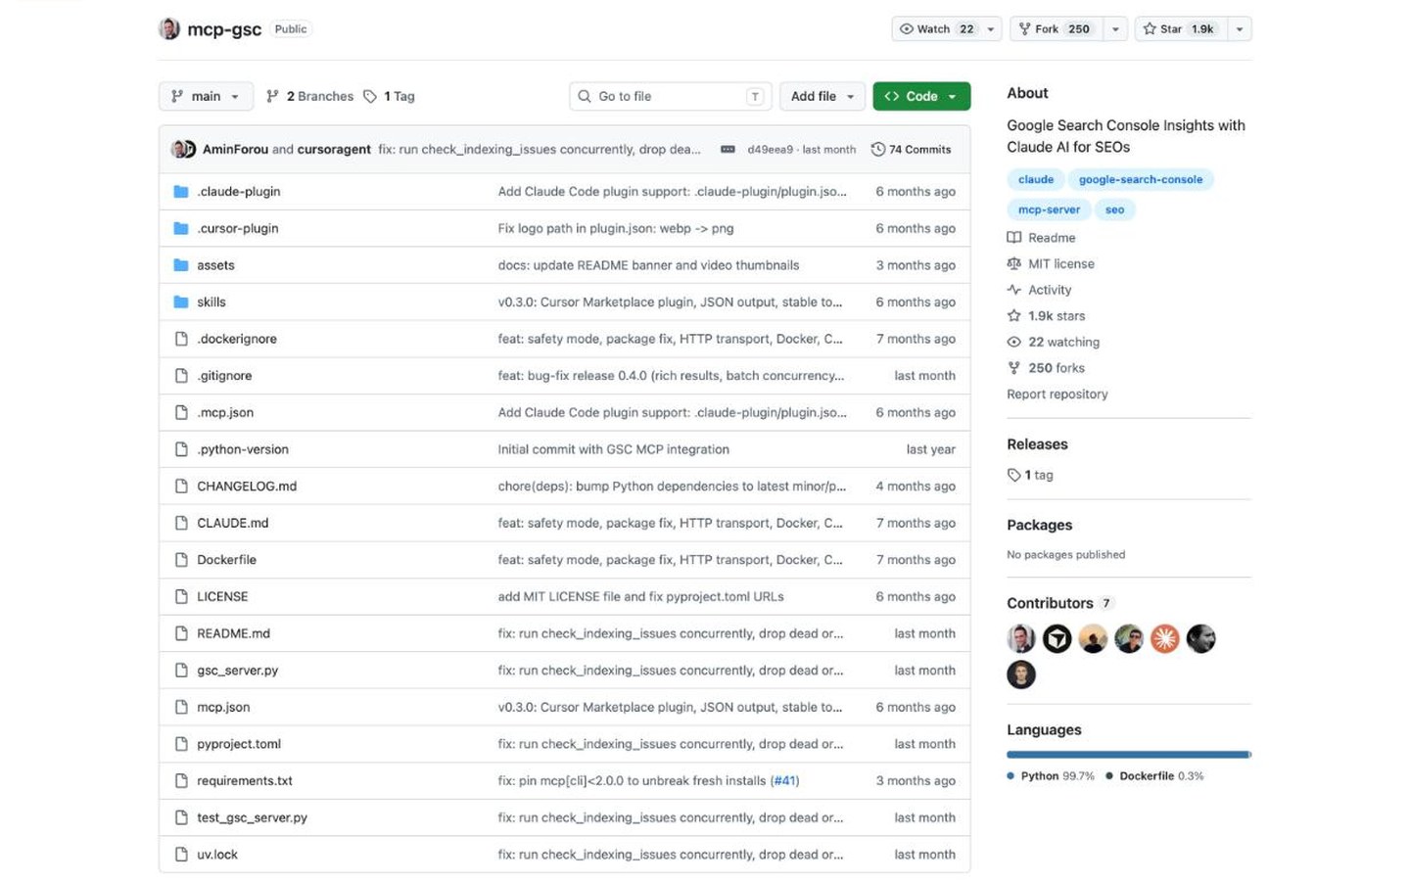
Task: Click the uv.lock file icon
Action: point(180,855)
